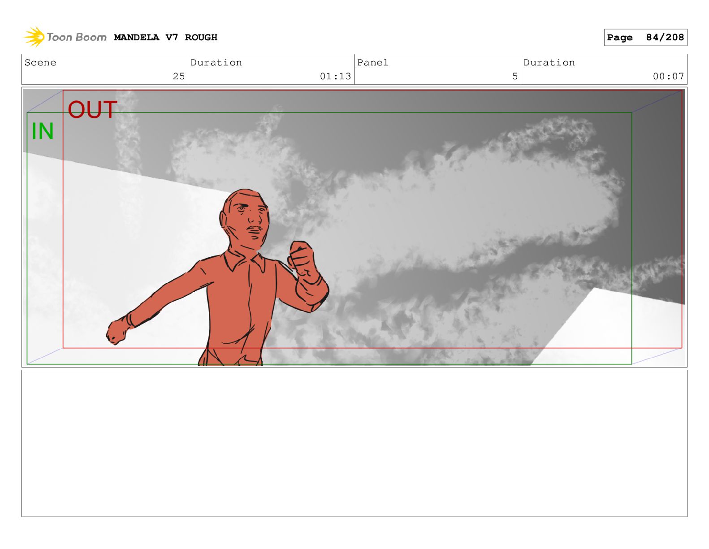Click the panel duration value '00:07'

coord(668,76)
